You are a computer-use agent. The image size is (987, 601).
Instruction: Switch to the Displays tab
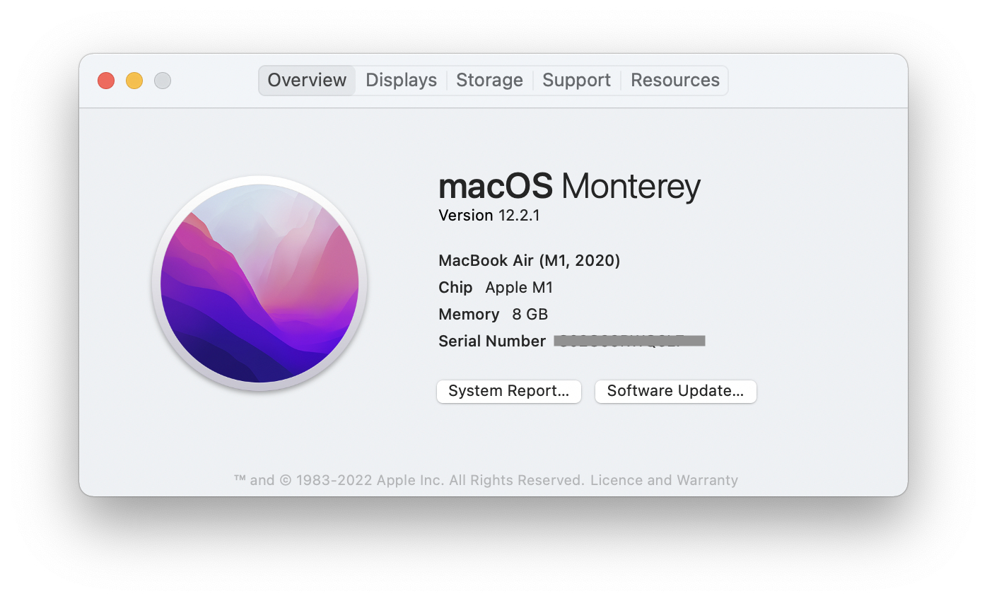pyautogui.click(x=401, y=81)
